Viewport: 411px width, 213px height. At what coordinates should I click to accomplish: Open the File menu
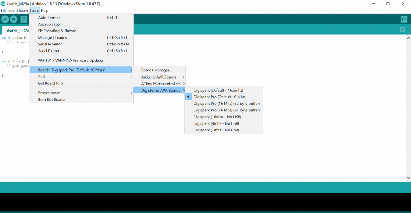point(4,11)
